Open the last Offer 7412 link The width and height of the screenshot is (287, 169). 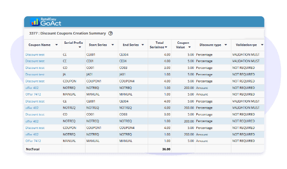[x=33, y=141]
